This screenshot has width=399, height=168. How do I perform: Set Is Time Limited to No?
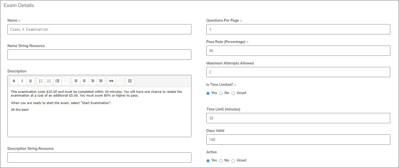(221, 93)
